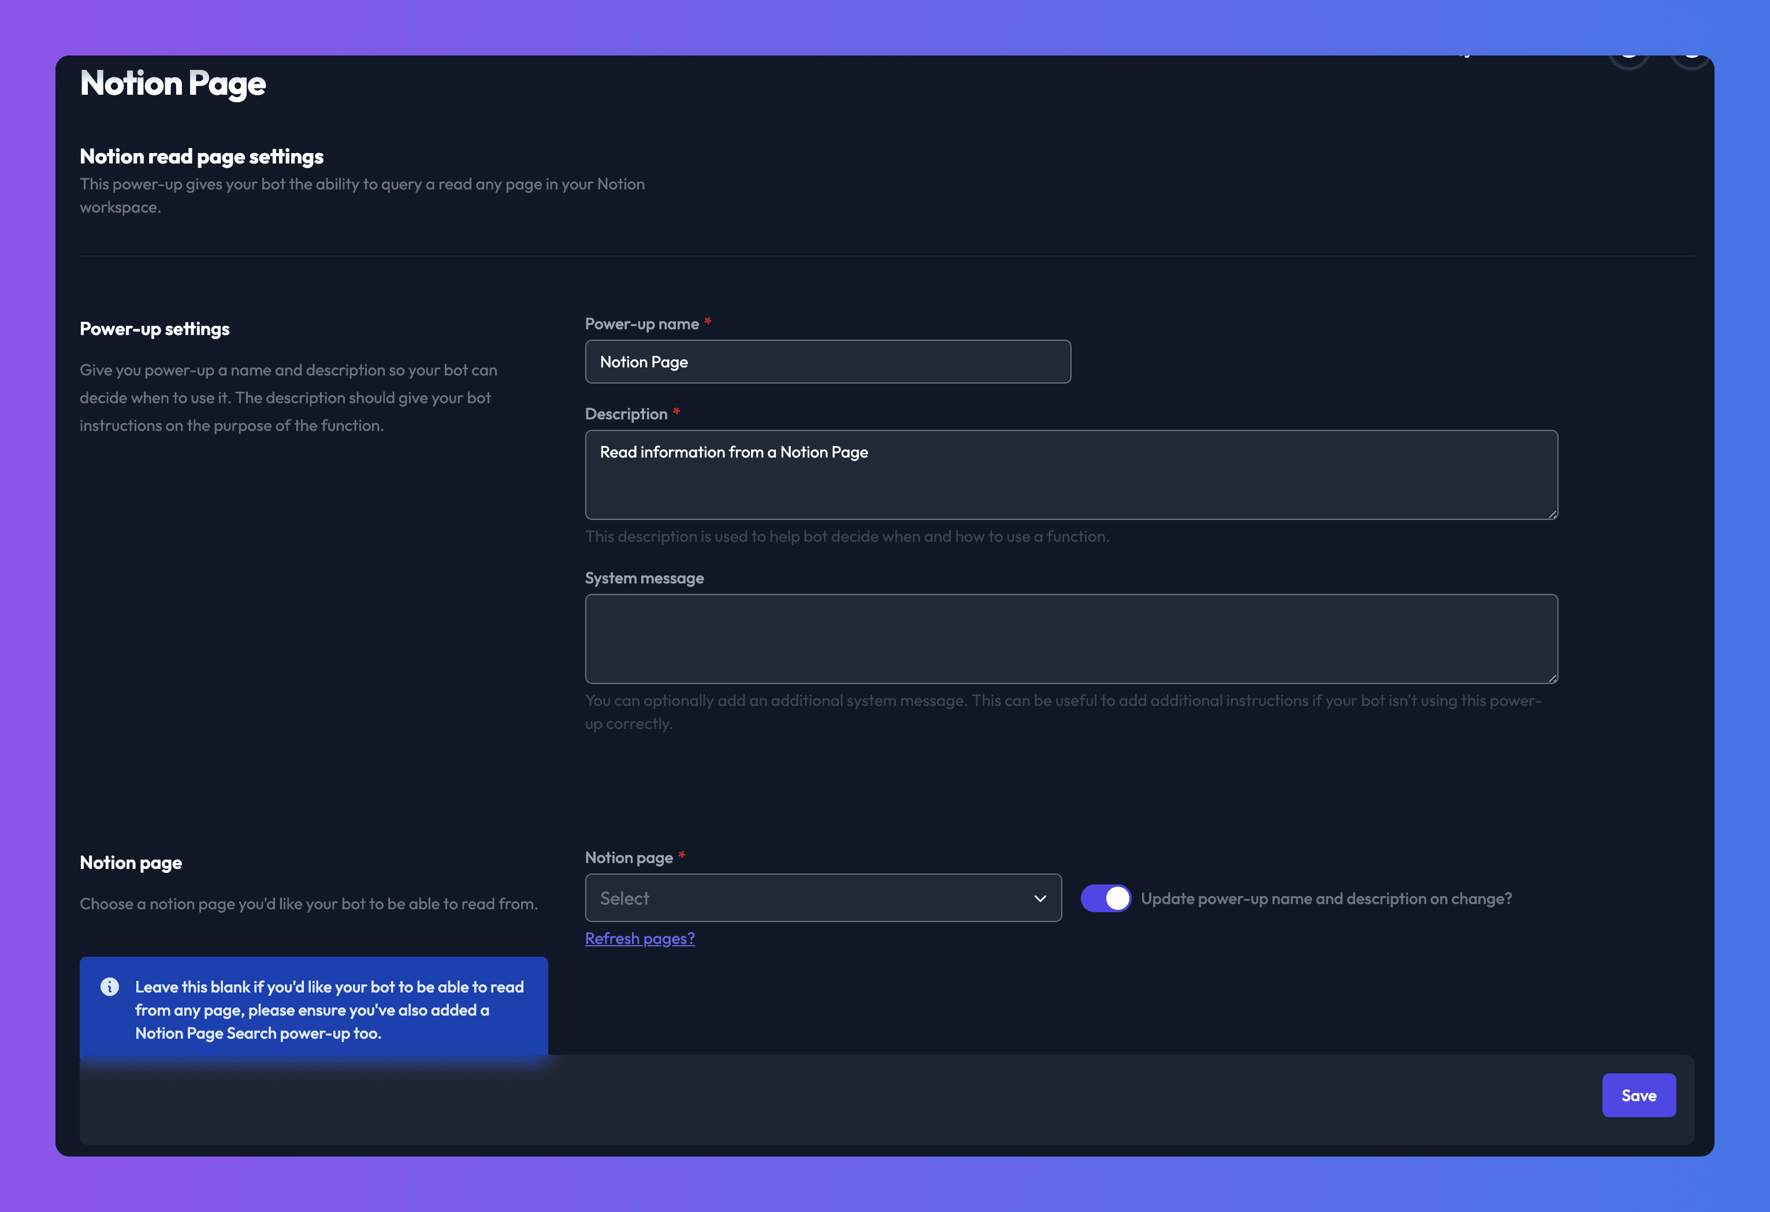Click the description helper text about function use
The image size is (1770, 1212).
[847, 536]
